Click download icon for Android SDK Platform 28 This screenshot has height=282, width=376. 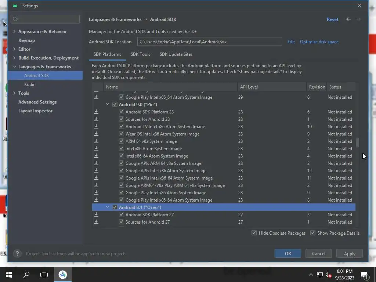[x=96, y=112]
